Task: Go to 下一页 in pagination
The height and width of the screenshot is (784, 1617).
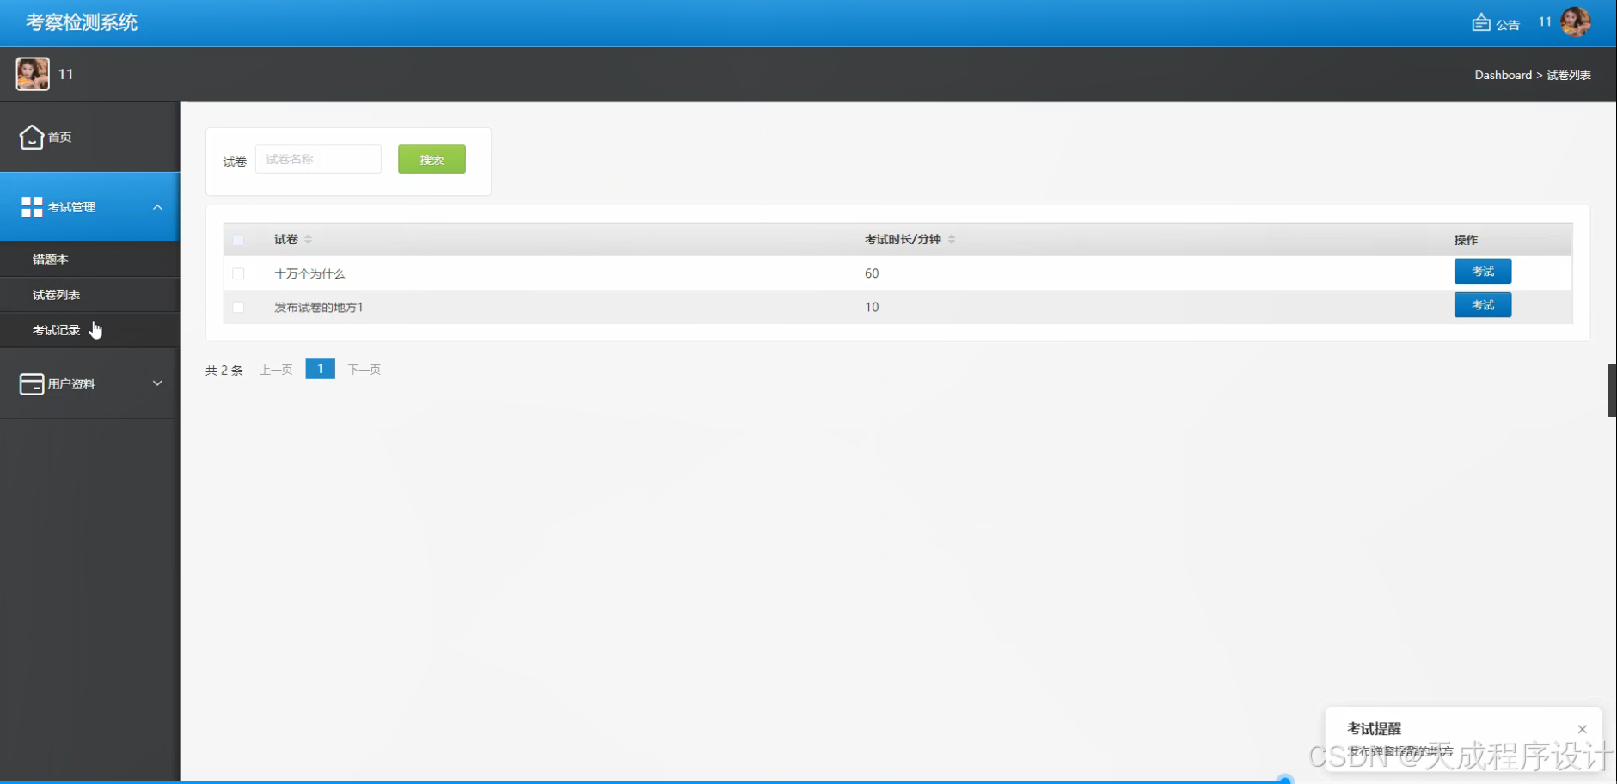Action: 364,370
